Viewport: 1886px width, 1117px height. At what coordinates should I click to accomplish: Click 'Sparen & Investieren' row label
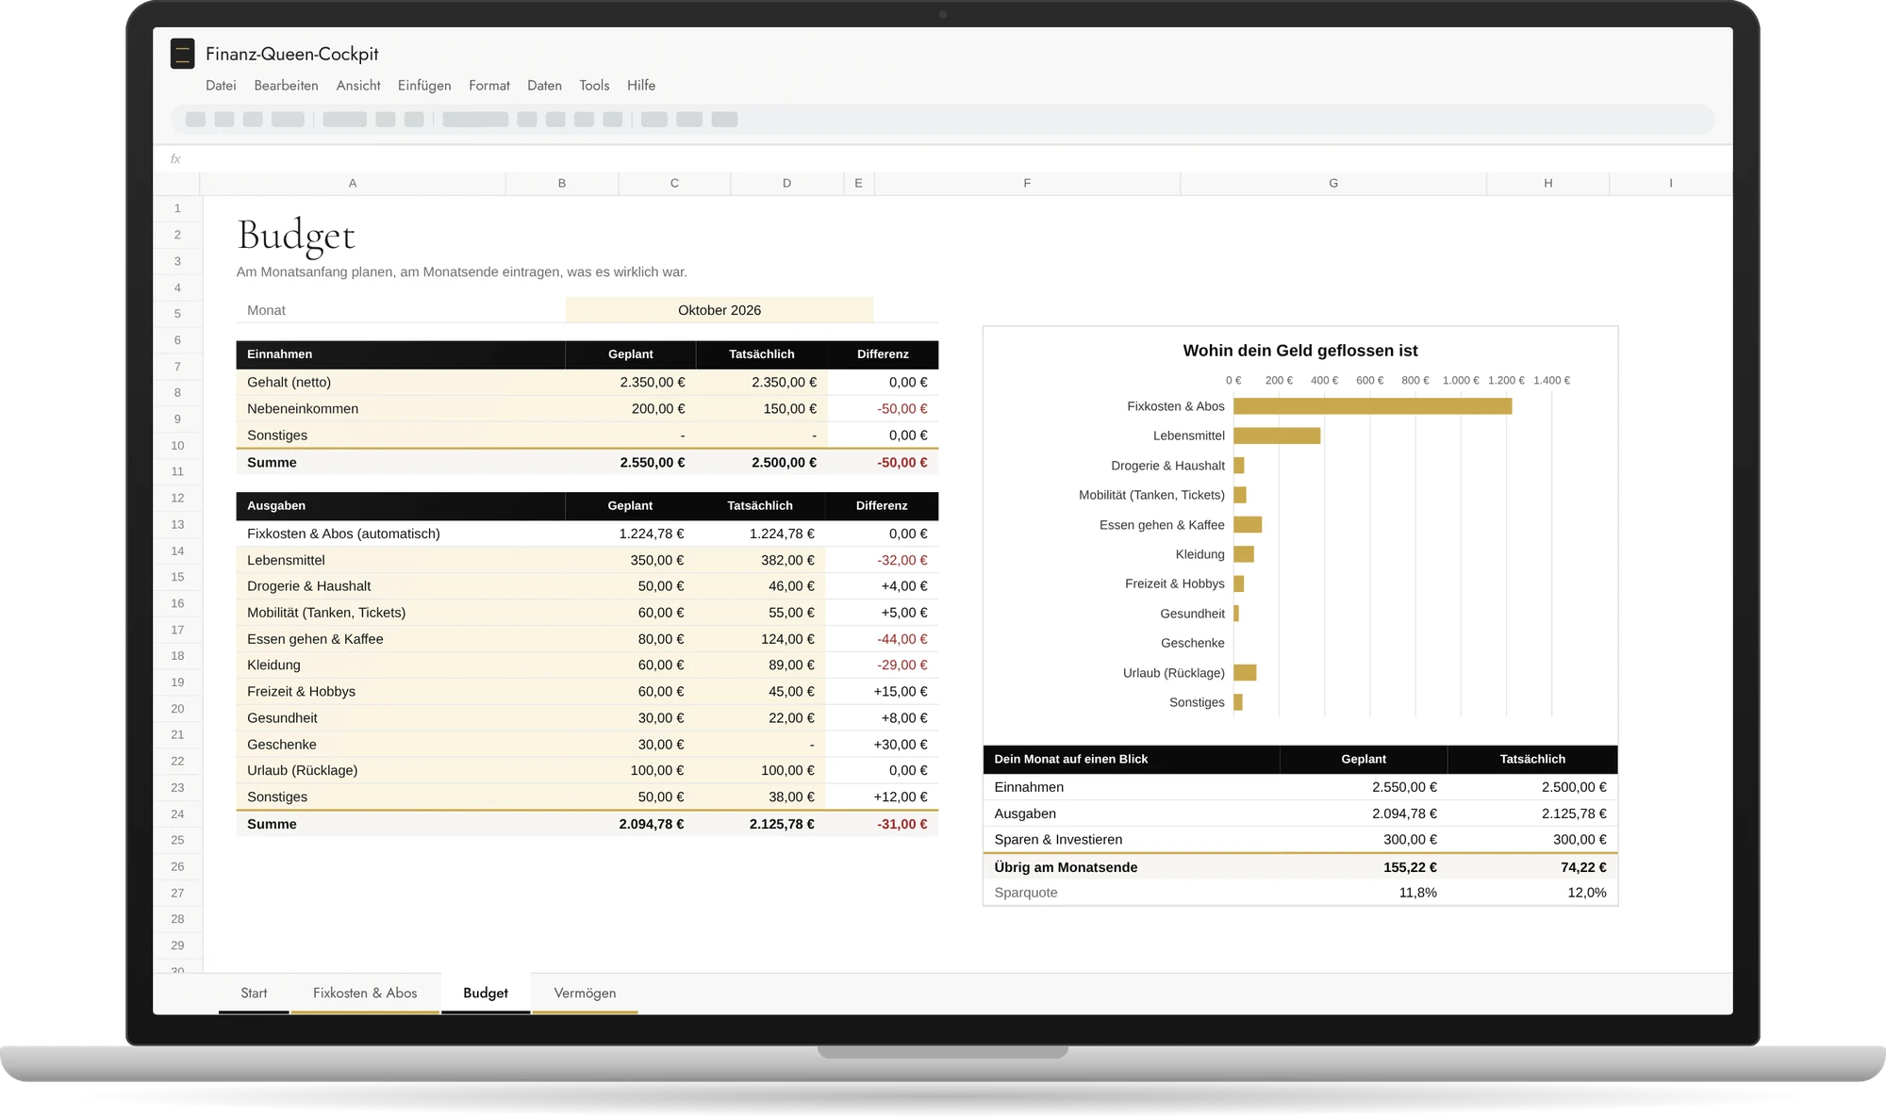[x=1058, y=840]
